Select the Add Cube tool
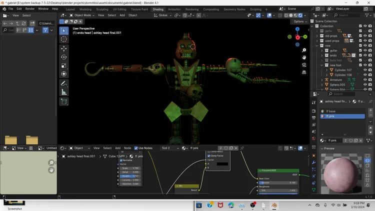 pyautogui.click(x=64, y=101)
